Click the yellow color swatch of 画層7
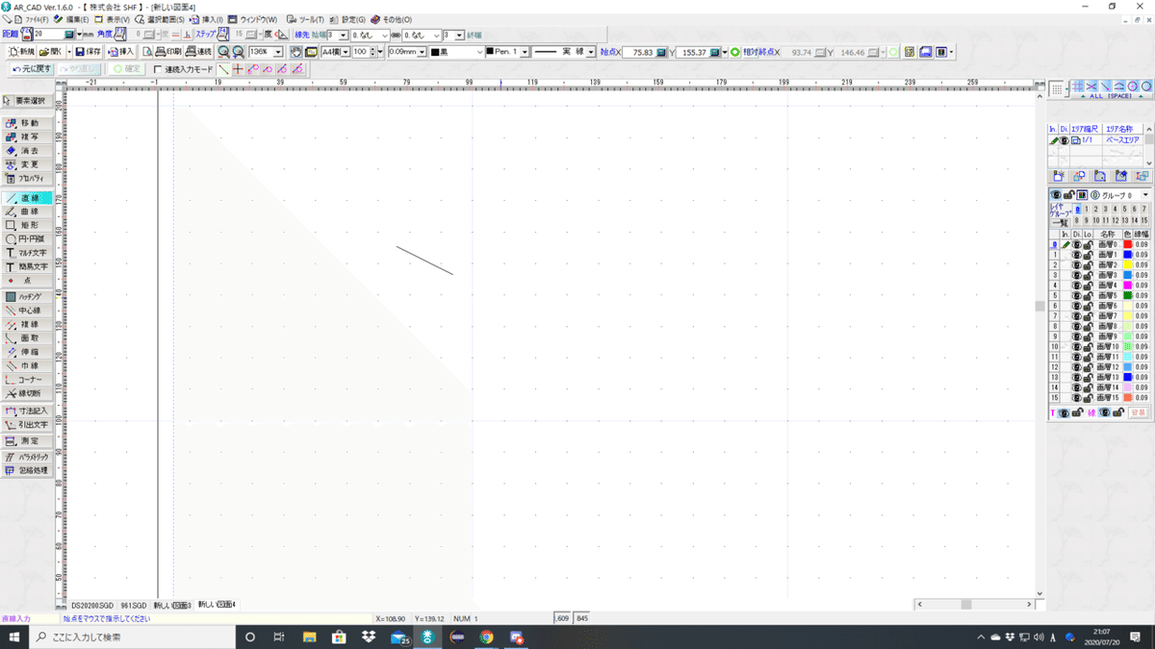 (1127, 316)
